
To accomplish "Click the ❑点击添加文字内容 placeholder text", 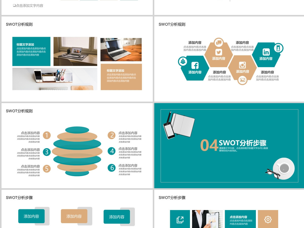I will 28,6.
